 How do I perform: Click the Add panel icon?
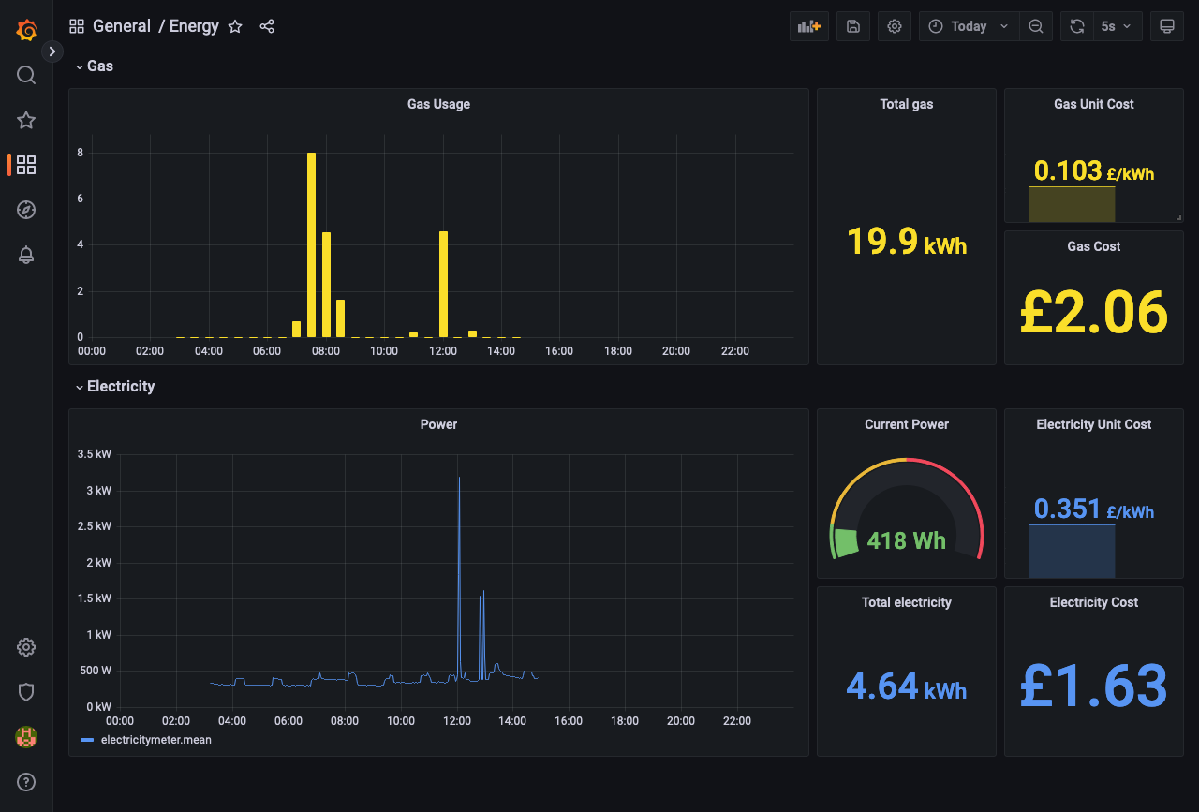(808, 26)
